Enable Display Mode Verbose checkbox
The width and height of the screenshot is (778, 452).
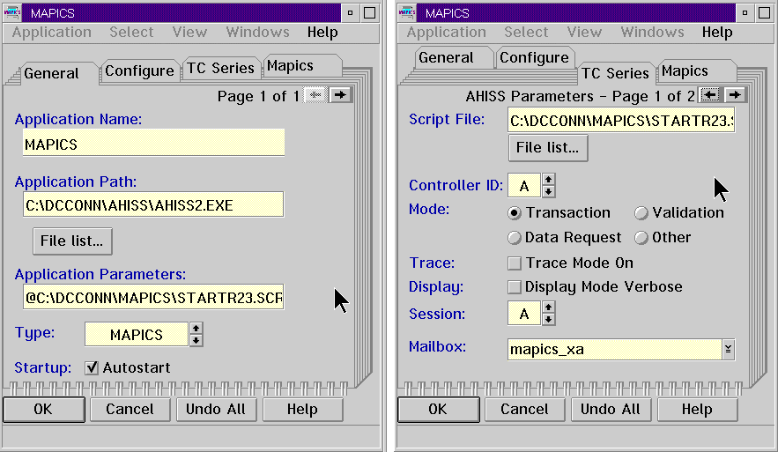point(515,286)
